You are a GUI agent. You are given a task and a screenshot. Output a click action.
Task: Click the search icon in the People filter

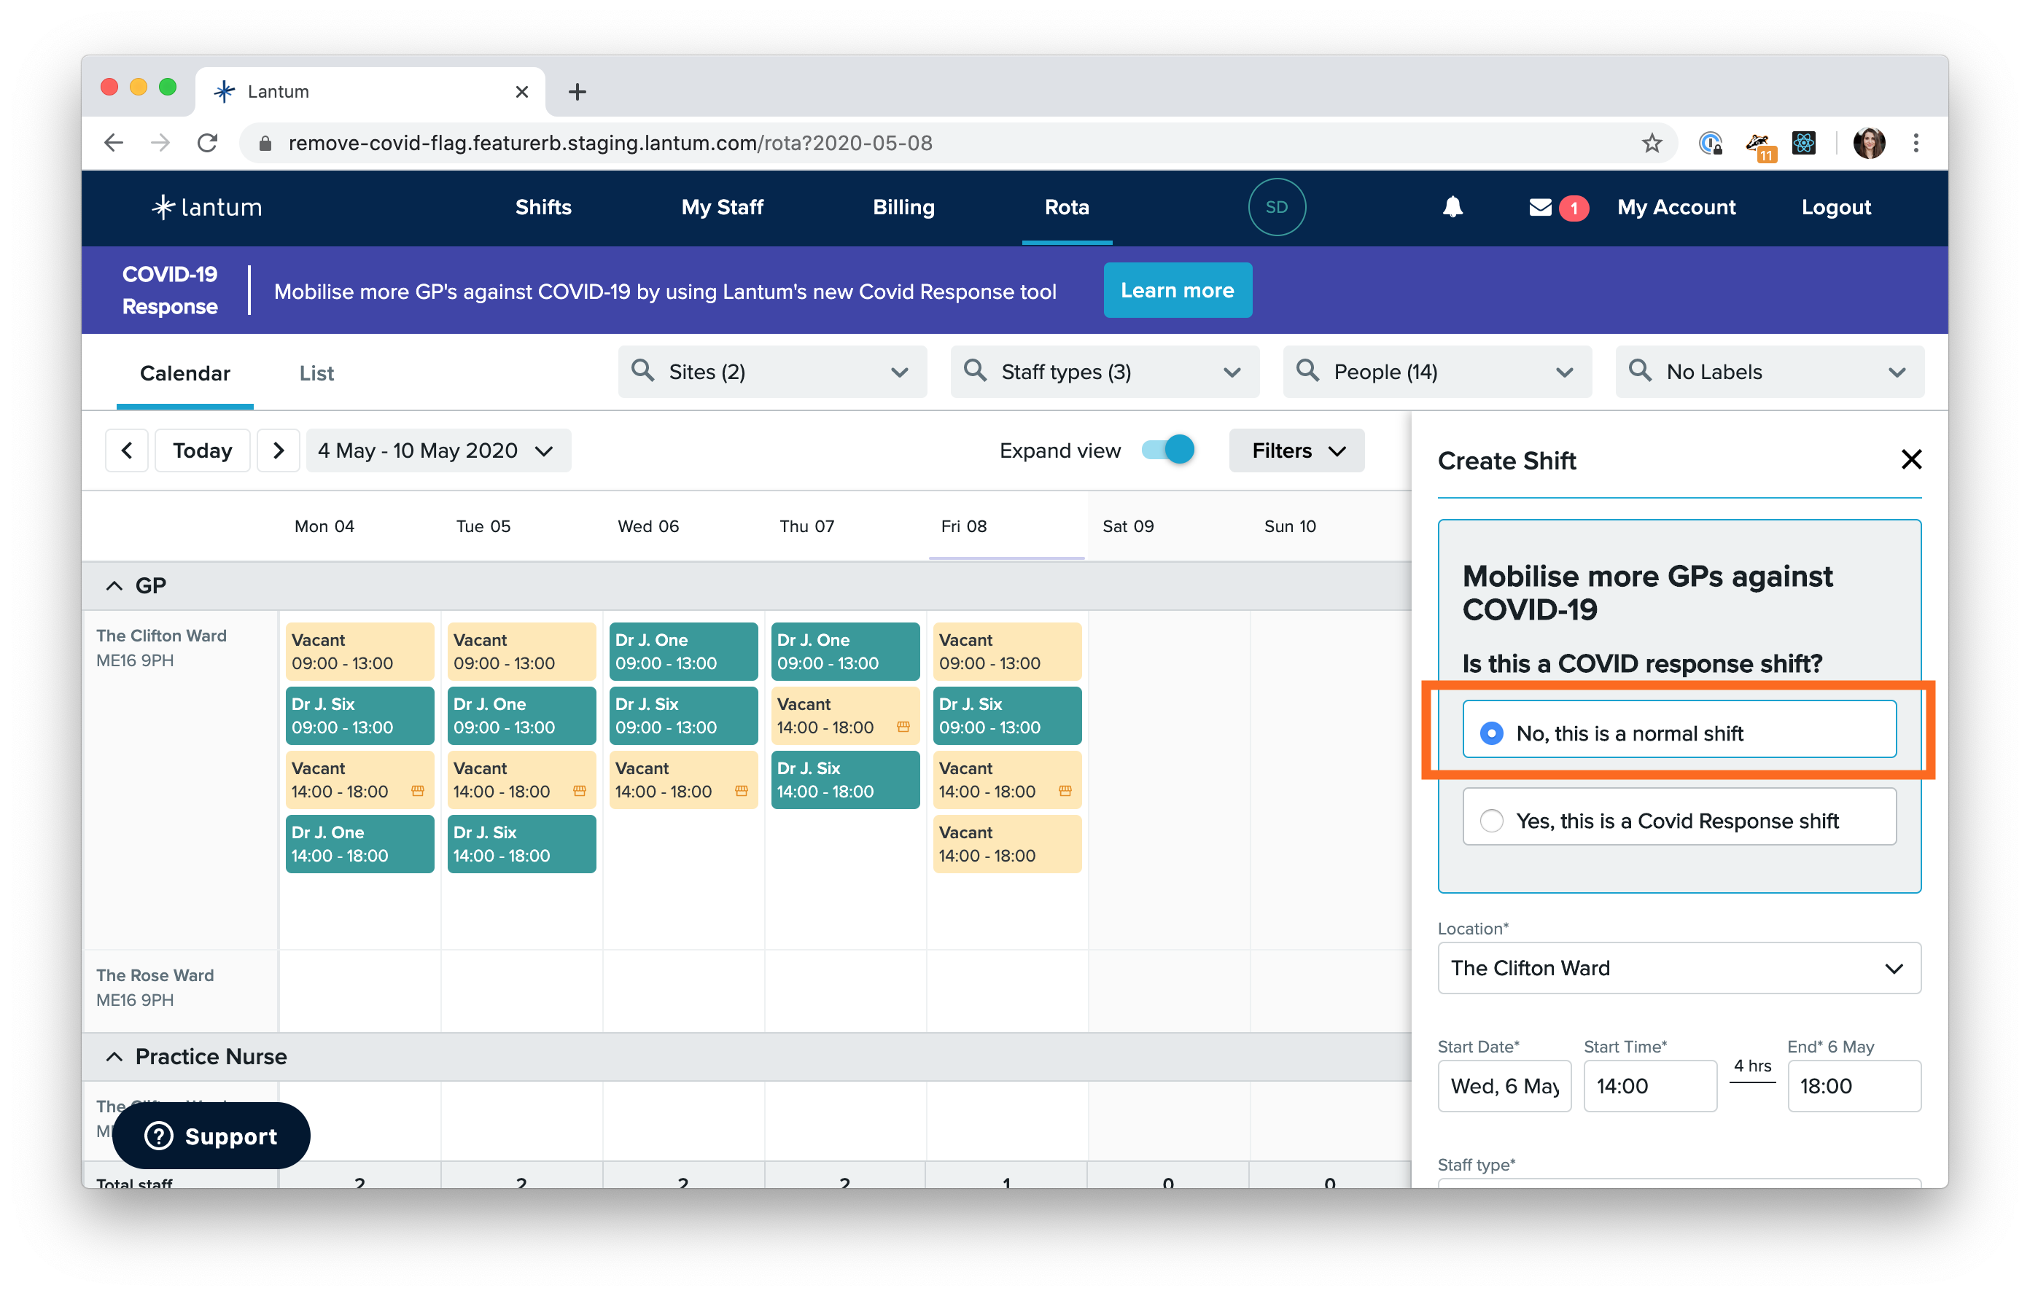[x=1307, y=371]
